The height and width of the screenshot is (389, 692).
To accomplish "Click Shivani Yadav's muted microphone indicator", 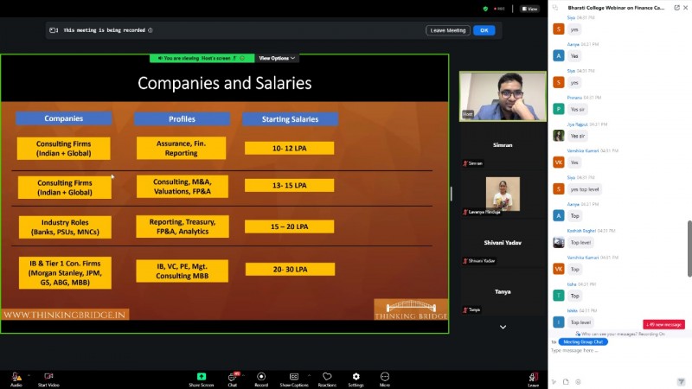I will pyautogui.click(x=465, y=261).
